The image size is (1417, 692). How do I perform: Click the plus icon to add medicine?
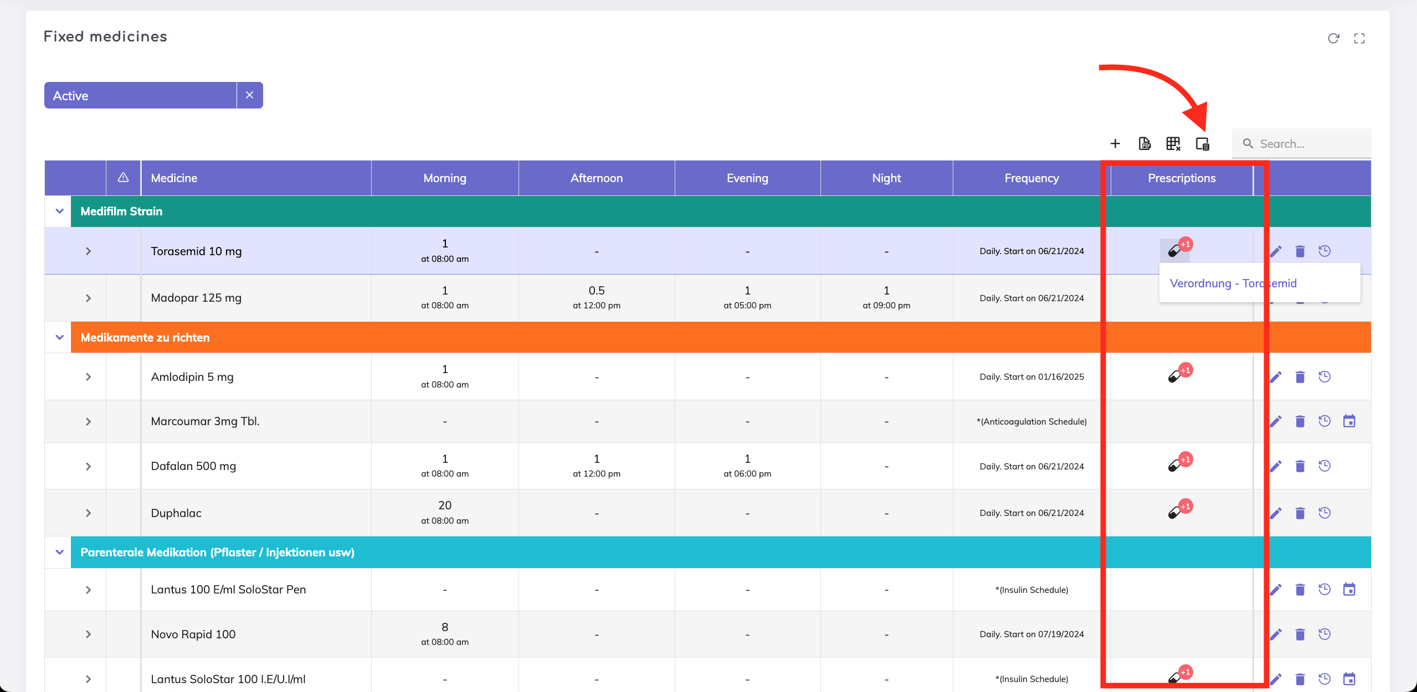coord(1115,144)
